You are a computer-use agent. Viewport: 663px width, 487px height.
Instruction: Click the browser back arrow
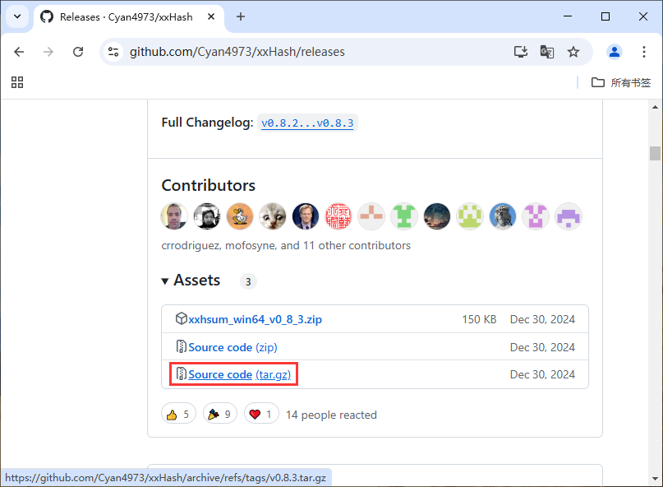pos(19,52)
